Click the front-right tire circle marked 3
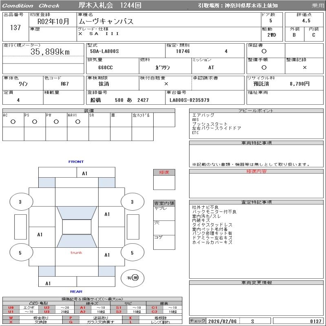 (132, 202)
